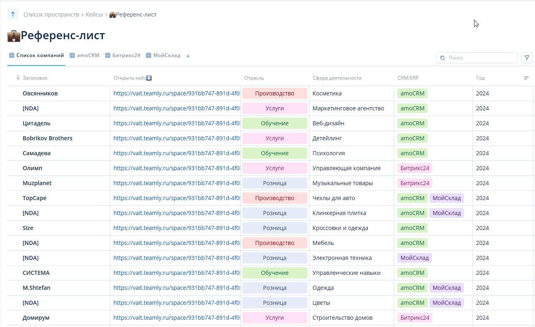Click the Год column header

pos(480,78)
